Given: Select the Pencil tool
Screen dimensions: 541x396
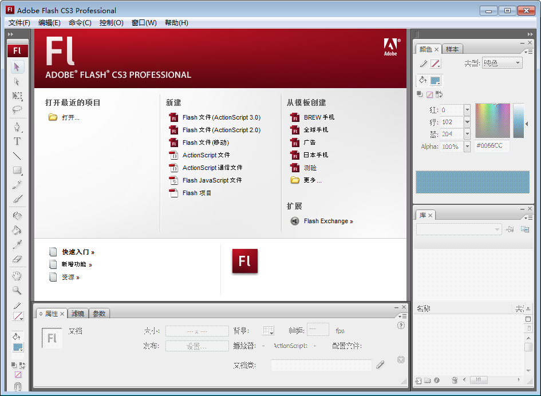Looking at the screenshot, I should coord(17,185).
